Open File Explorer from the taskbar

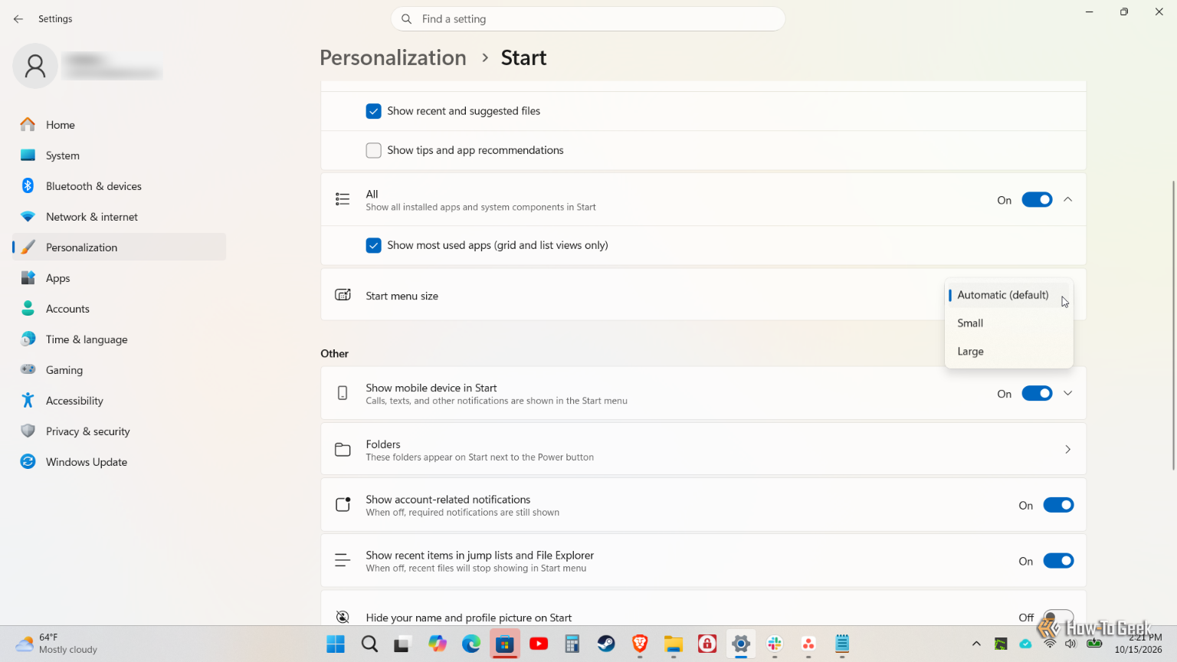(674, 644)
